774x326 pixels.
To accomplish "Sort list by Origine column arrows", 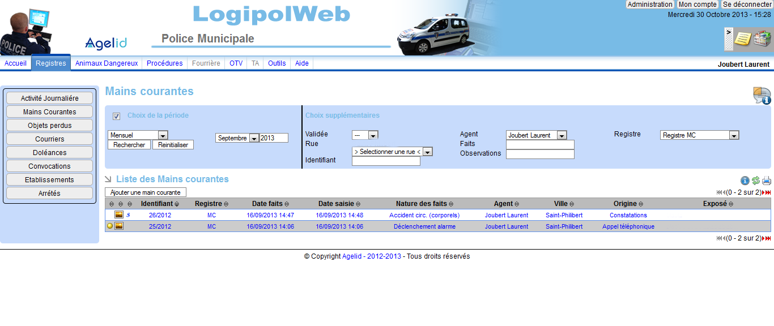I will click(641, 204).
